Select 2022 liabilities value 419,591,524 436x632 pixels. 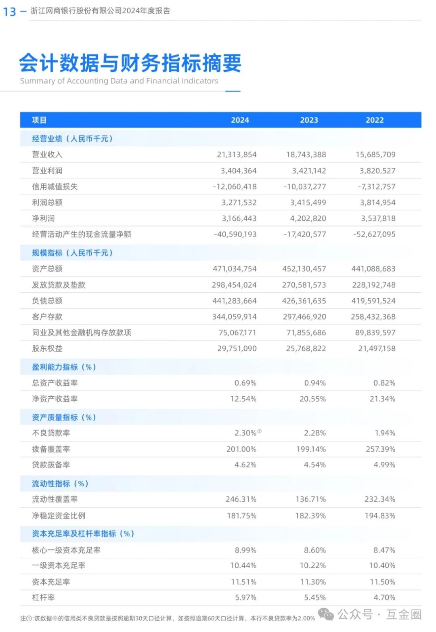(x=373, y=301)
